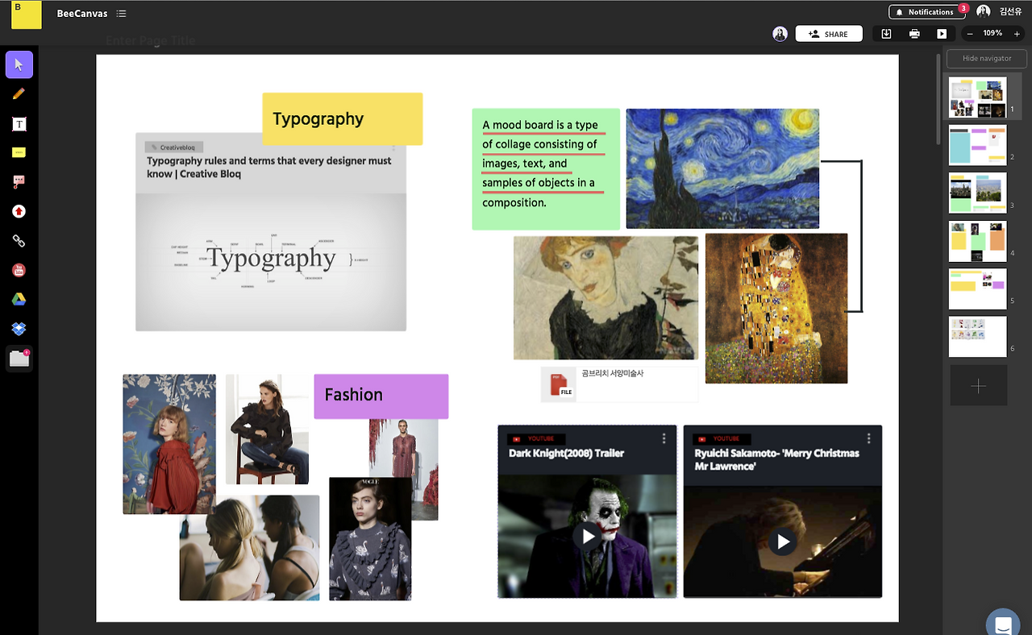Screen dimensions: 1032x635
Task: Select the photo of two women together
Action: (249, 548)
